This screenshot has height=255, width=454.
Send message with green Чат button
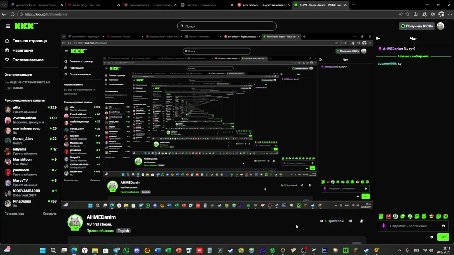443,237
